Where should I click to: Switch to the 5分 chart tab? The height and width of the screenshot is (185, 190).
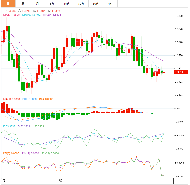pyautogui.click(x=52, y=4)
